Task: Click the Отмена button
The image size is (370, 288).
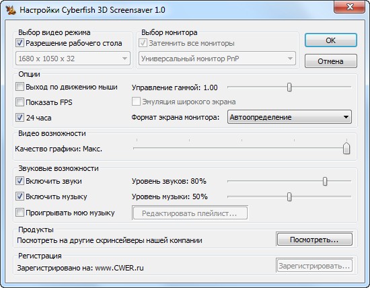Action: [330, 61]
